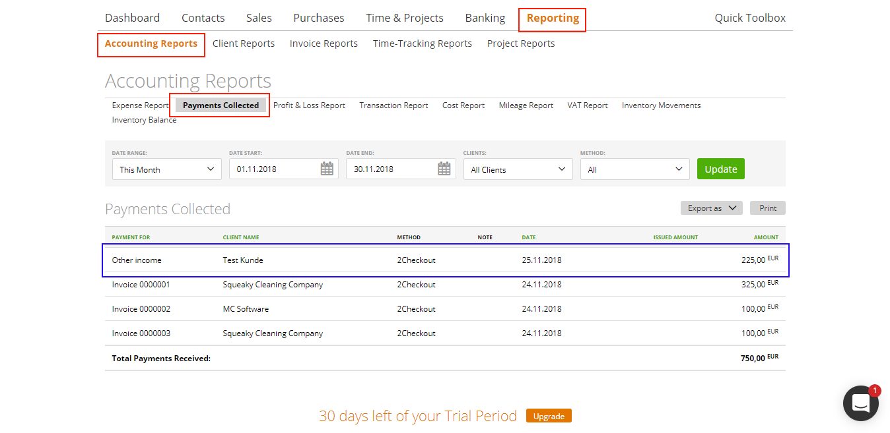Navigate to the Banking menu
890x433 pixels.
[x=485, y=17]
